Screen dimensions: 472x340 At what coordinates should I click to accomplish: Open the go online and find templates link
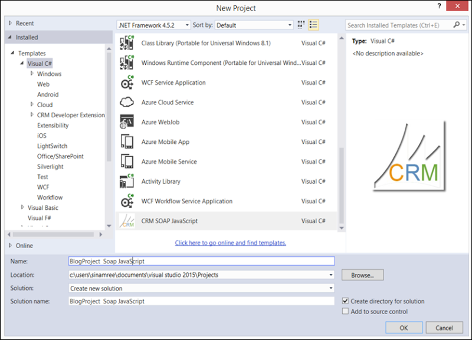pos(231,243)
